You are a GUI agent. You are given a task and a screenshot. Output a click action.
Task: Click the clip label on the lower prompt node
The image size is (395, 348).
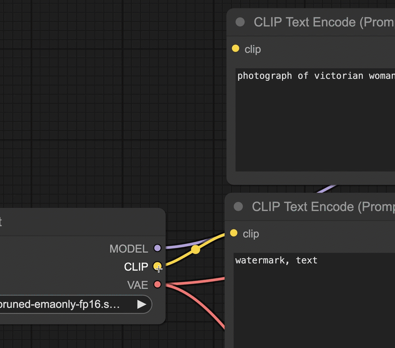pyautogui.click(x=251, y=234)
